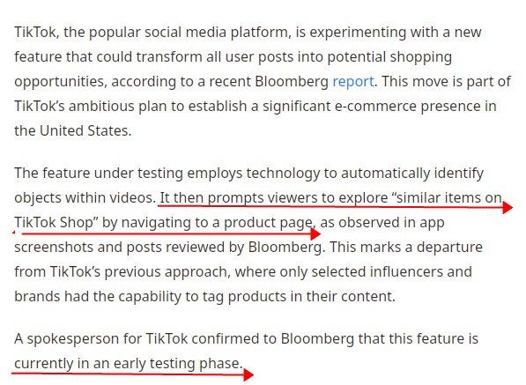Screen dimensions: 526x385
Task: Click the phrase "This marks a departure"
Action: coord(406,247)
